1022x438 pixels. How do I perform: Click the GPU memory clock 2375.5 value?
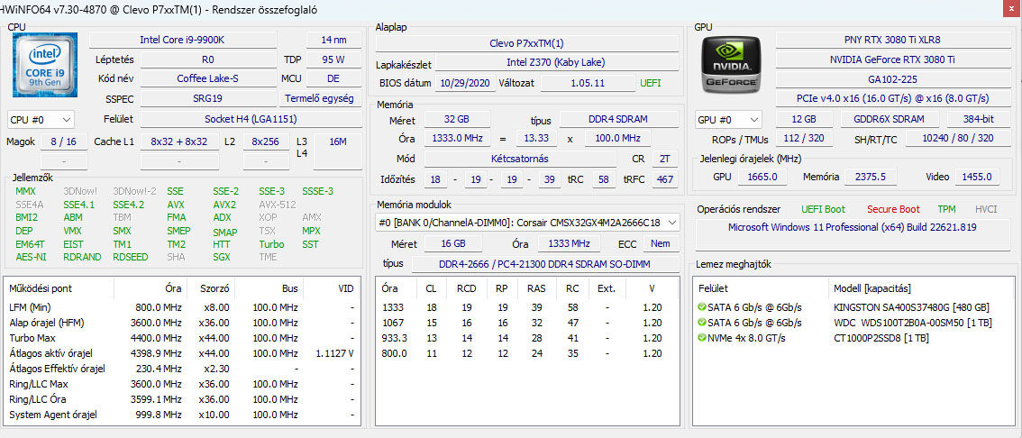point(871,177)
